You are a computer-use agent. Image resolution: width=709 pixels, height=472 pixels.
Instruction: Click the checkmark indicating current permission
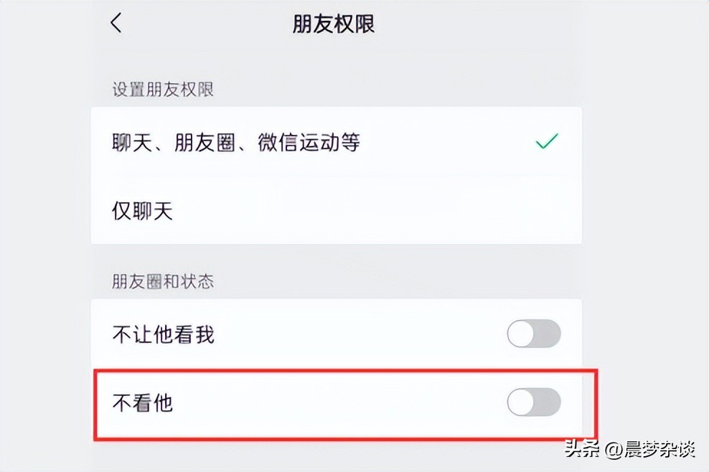click(x=547, y=142)
